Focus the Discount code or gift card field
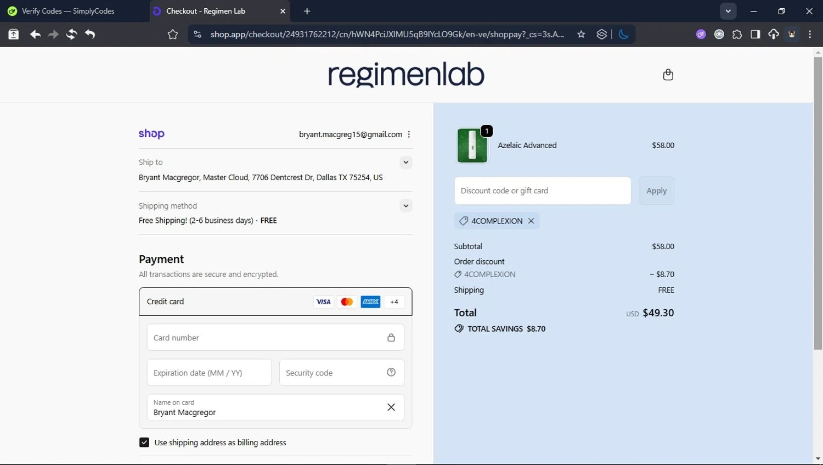 pyautogui.click(x=542, y=191)
